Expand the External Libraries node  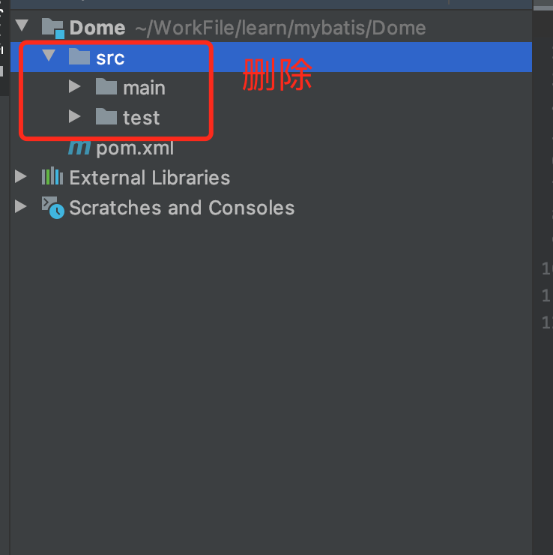pyautogui.click(x=21, y=176)
